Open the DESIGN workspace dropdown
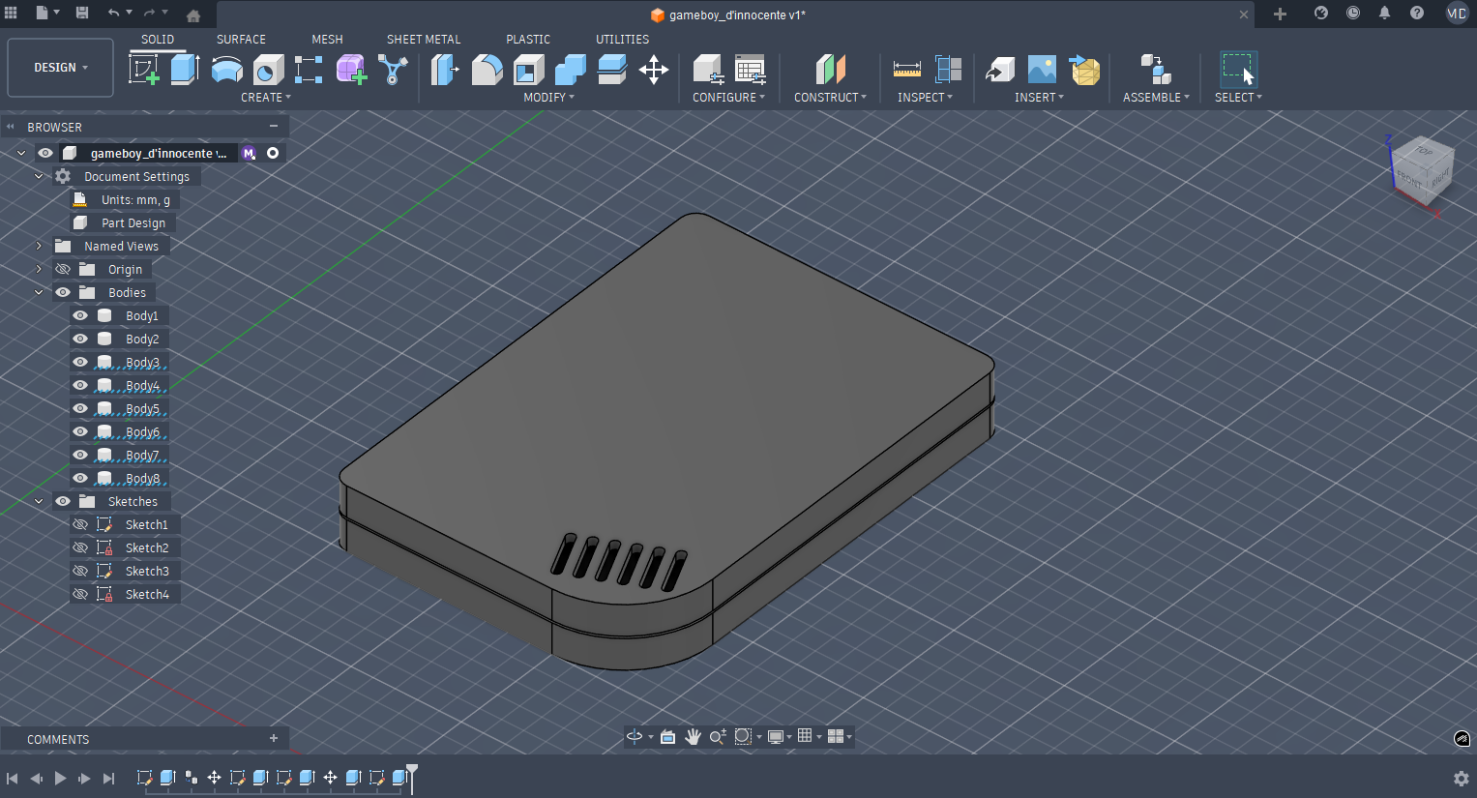The image size is (1477, 798). coord(60,68)
